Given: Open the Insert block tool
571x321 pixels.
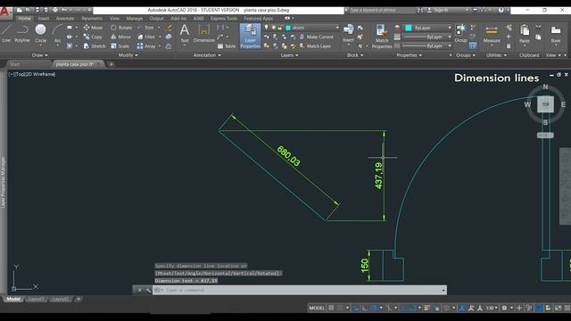Looking at the screenshot, I should [x=348, y=34].
